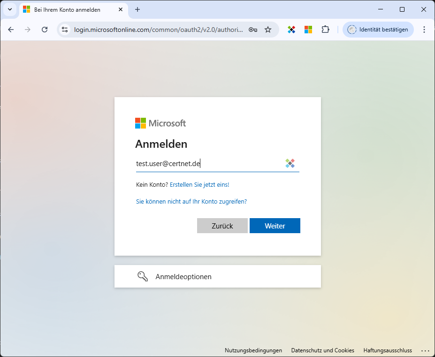The height and width of the screenshot is (357, 435).
Task: Click the gray Zurück button
Action: (222, 226)
